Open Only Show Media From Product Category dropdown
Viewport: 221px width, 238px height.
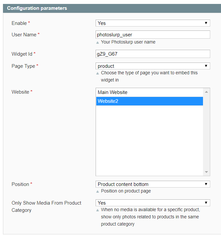153,203
